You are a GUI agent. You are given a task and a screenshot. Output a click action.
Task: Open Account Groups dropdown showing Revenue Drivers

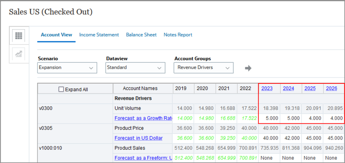click(x=204, y=68)
